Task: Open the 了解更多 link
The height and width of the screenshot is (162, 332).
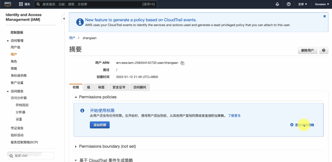Action: pos(234,115)
